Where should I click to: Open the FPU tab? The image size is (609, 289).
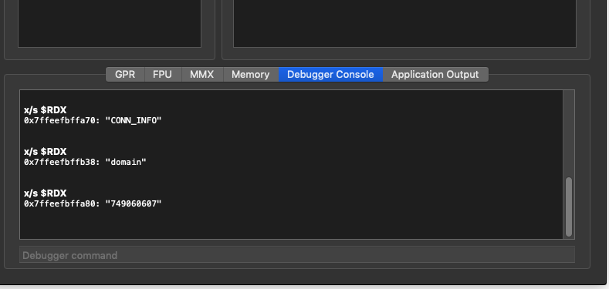click(162, 75)
